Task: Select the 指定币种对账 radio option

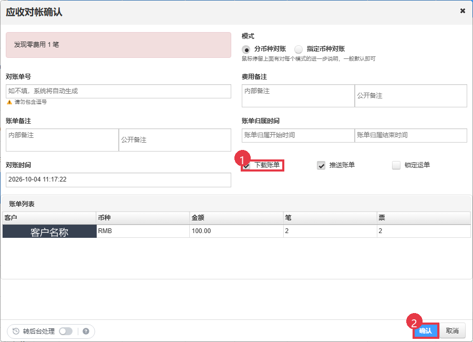Action: pyautogui.click(x=299, y=49)
